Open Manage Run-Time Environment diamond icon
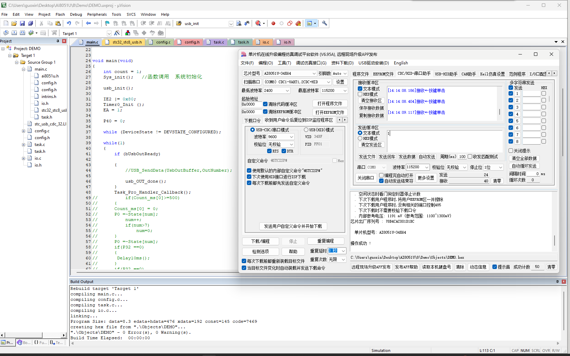The height and width of the screenshot is (356, 570). pos(144,33)
